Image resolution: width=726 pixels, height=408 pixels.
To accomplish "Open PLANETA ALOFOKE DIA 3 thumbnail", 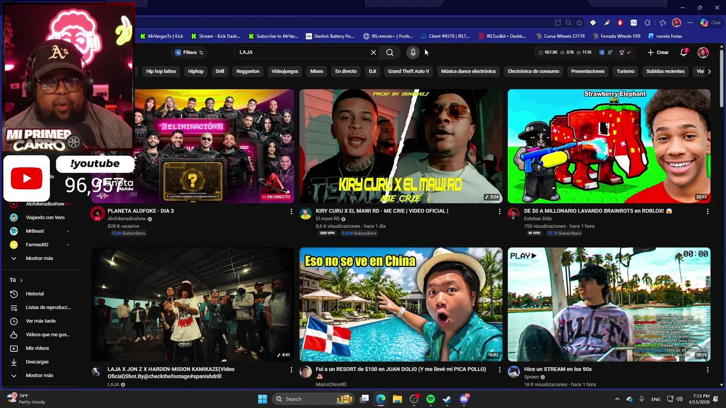I will (193, 146).
